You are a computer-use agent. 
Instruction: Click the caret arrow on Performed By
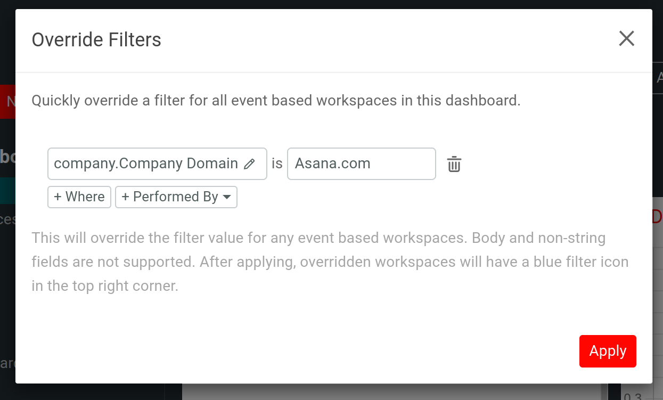click(x=227, y=197)
